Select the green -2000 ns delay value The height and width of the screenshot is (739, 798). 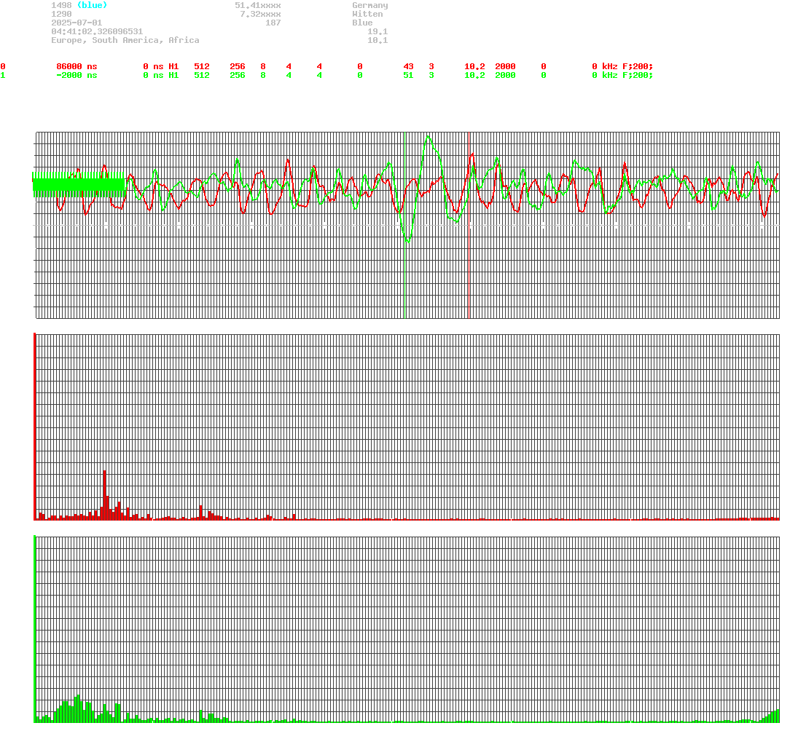77,75
